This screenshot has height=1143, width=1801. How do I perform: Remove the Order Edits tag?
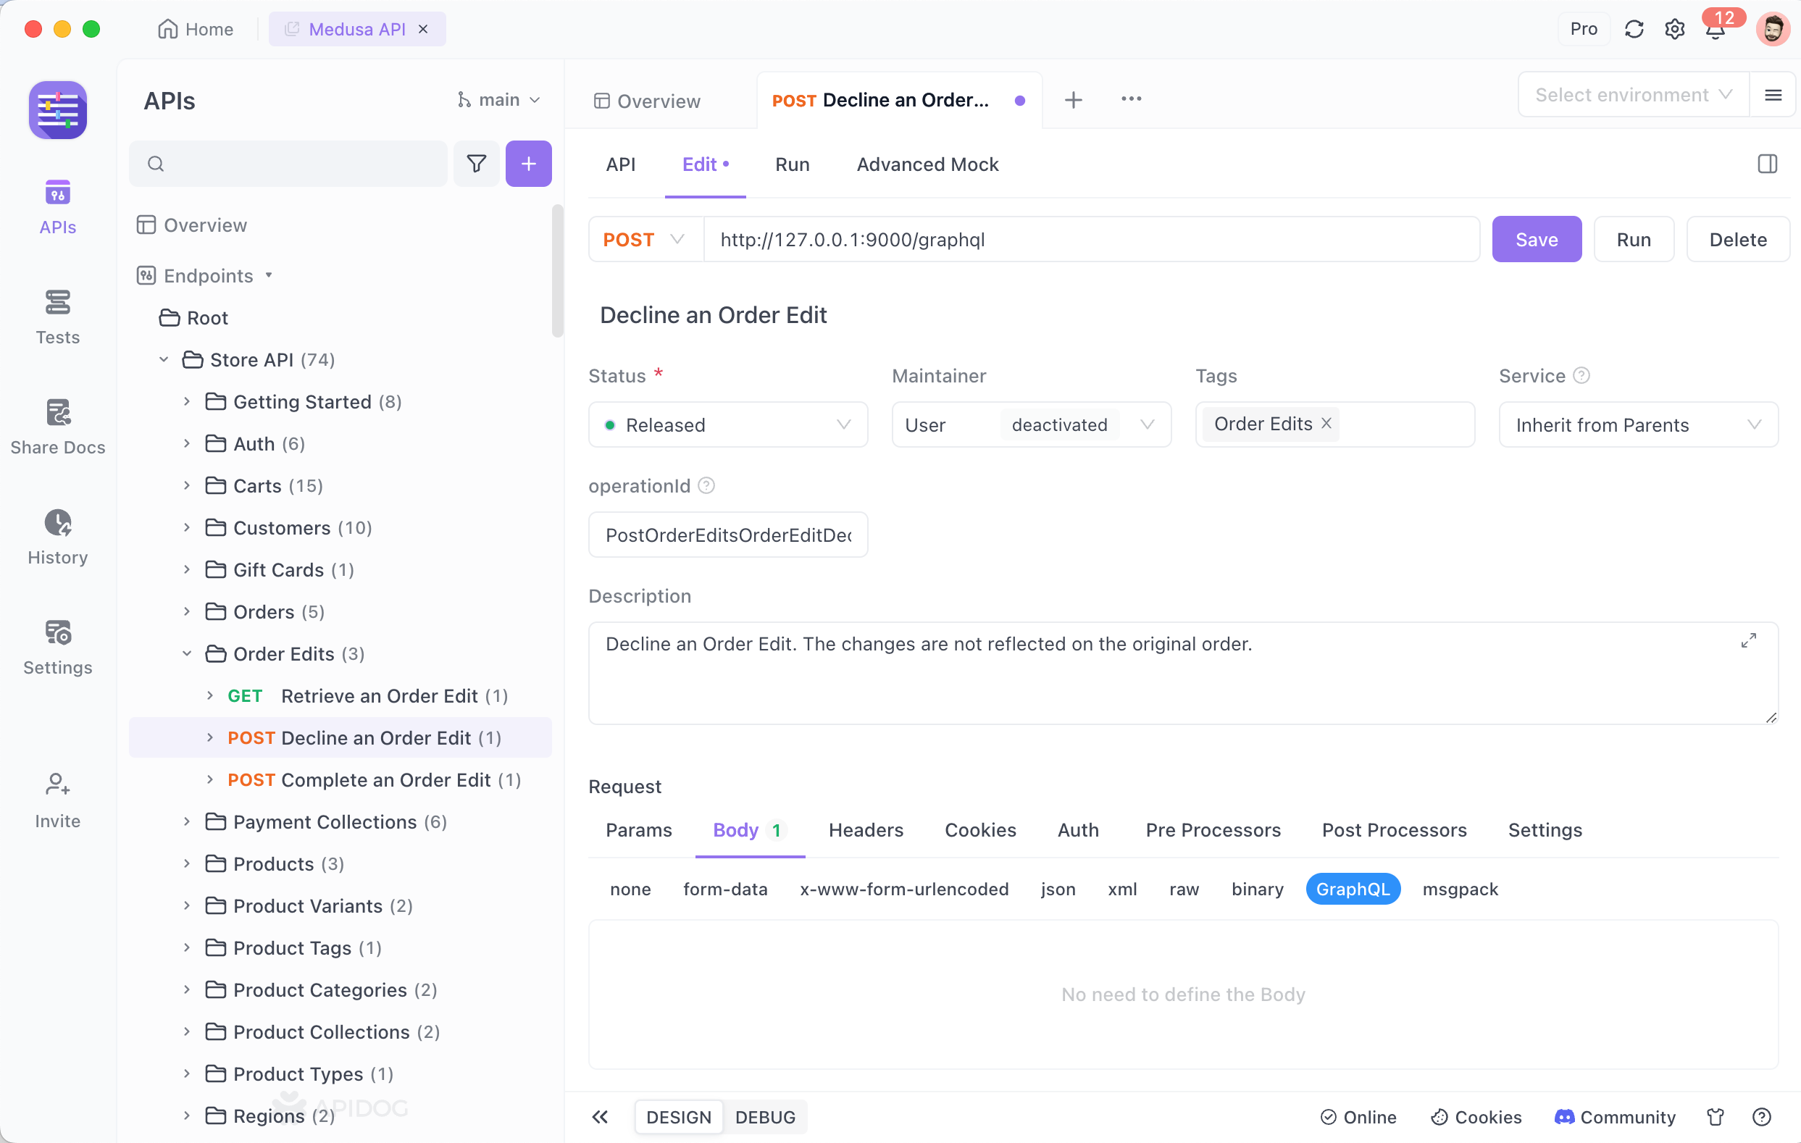(1326, 422)
